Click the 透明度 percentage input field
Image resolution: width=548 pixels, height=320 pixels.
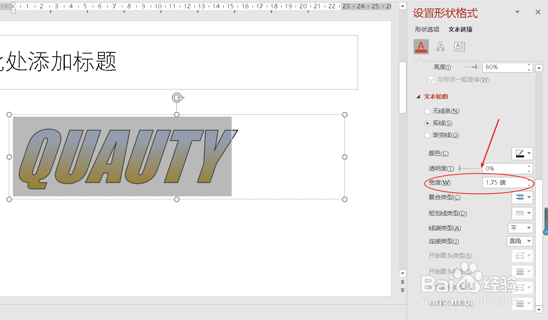[504, 169]
